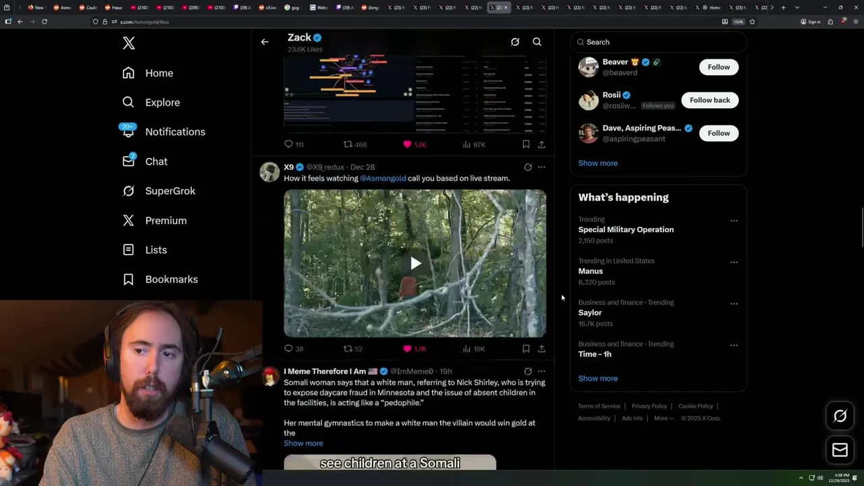Reply to the top post with 111 replies
Viewport: 864px width, 486px height.
(x=294, y=144)
